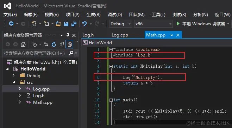The height and width of the screenshot is (128, 232).
Task: Expand the Log.h tree node
Action: 20,95
